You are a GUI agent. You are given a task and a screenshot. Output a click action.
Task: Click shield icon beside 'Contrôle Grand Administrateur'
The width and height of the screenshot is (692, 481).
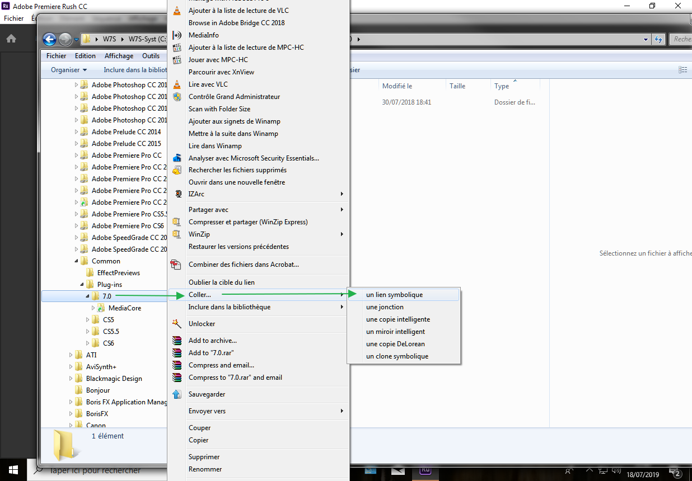tap(177, 97)
